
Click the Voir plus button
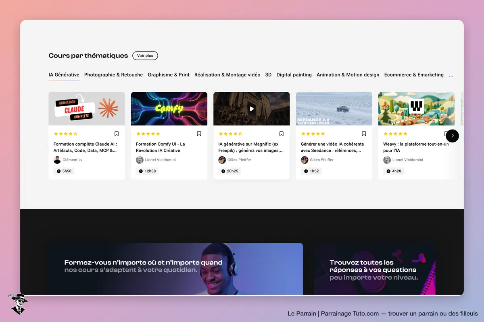point(145,56)
